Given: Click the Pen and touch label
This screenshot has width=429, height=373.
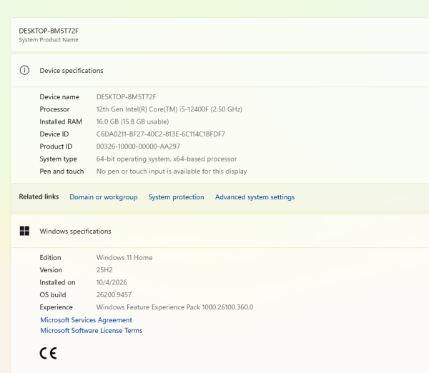Looking at the screenshot, I should (61, 171).
